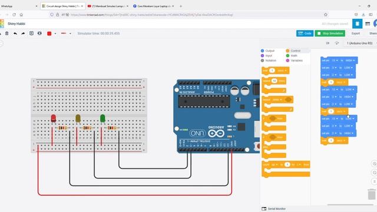Select the Variables block category
The width and height of the screenshot is (377, 212).
click(x=295, y=61)
